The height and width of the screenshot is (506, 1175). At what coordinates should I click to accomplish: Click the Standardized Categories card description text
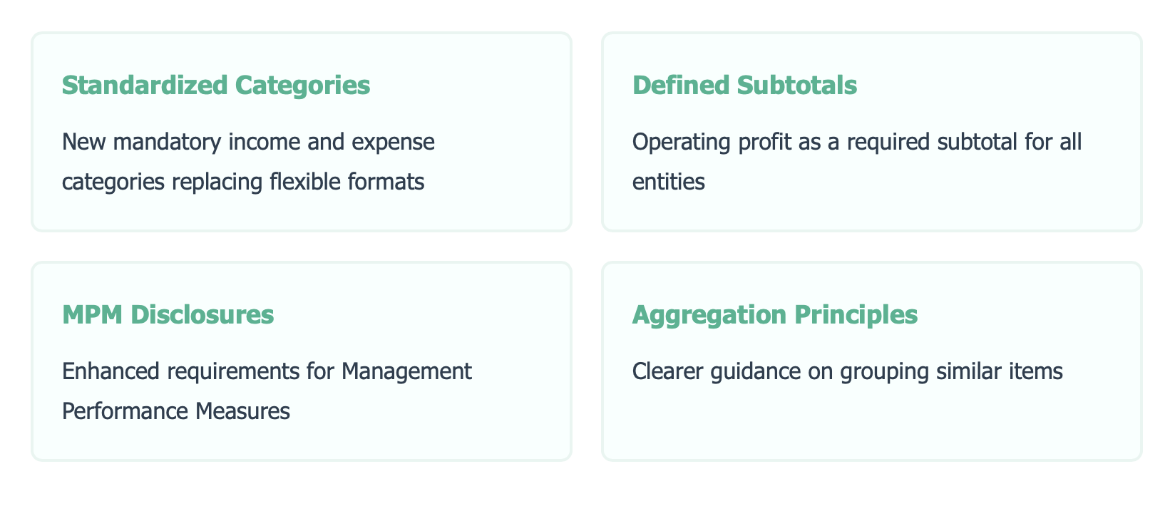248,162
